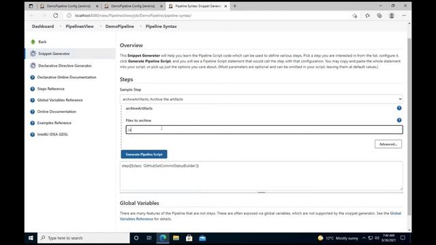Click the site information icon in address bar
The height and width of the screenshot is (245, 436).
69,16
